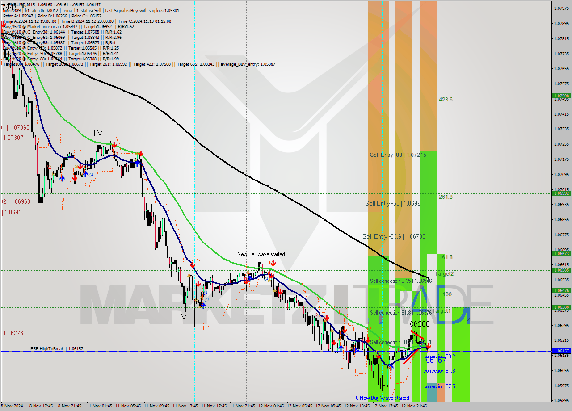Click '11 Nov 01:45' on the time axis

click(99, 406)
